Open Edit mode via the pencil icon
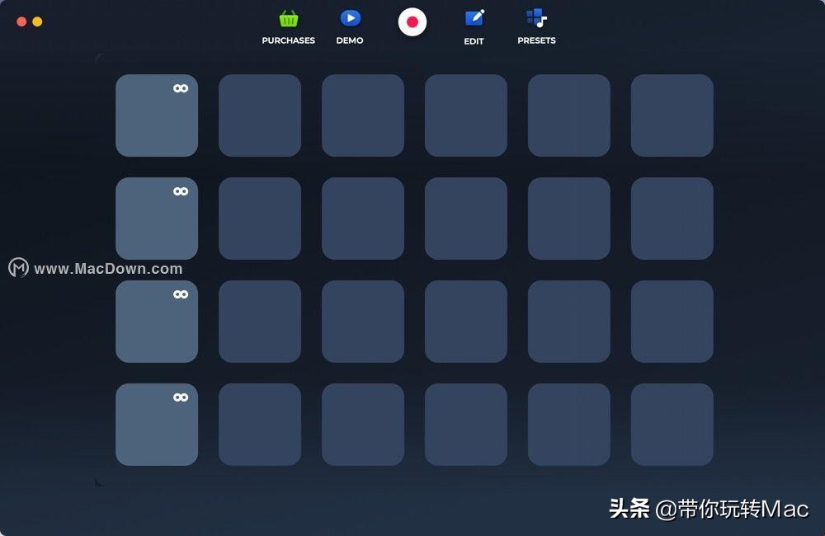825x536 pixels. pos(474,18)
